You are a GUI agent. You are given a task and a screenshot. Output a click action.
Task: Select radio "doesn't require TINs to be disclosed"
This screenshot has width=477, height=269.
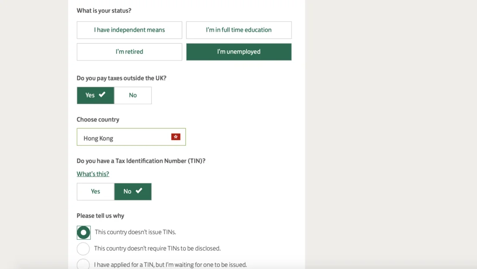(83, 249)
